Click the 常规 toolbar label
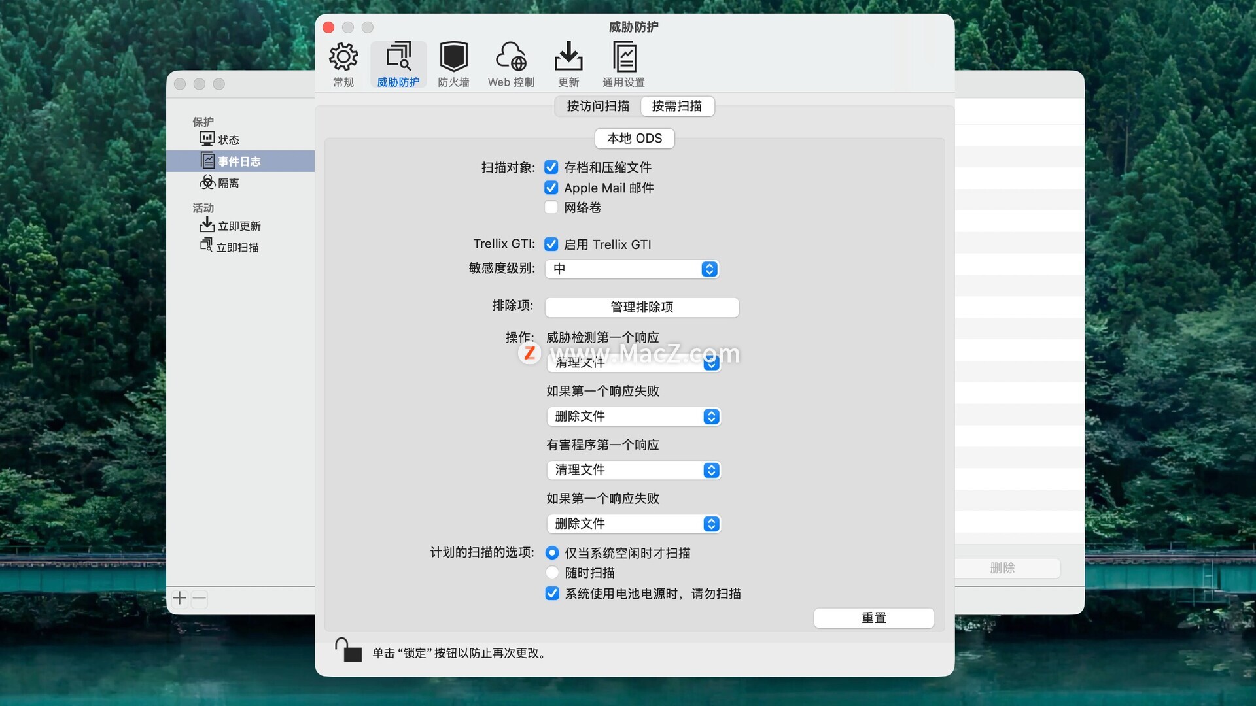This screenshot has width=1256, height=706. pyautogui.click(x=343, y=82)
